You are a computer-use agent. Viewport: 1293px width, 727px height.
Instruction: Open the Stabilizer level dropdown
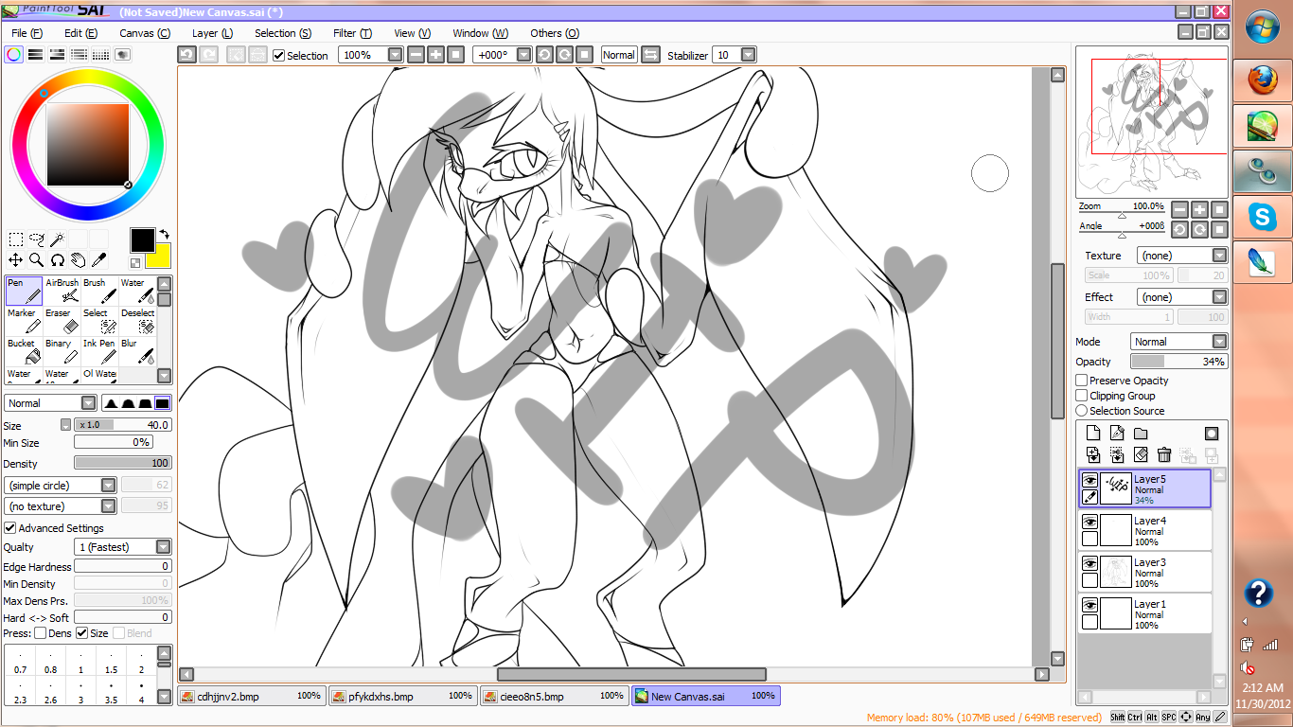point(748,55)
